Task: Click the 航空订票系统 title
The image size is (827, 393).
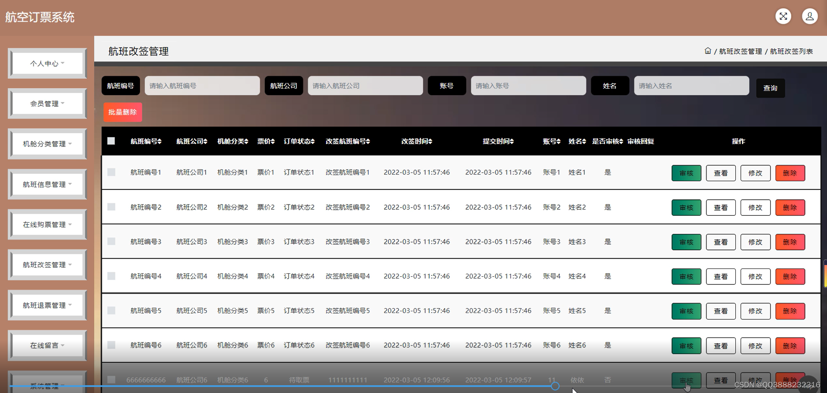Action: click(x=40, y=17)
